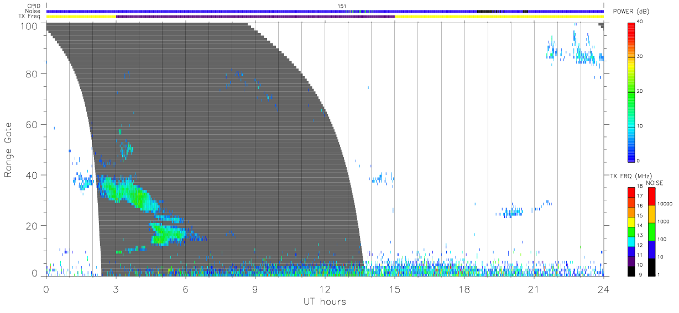This screenshot has width=679, height=313.
Task: Click the 3 tick label on UT axis
Action: (116, 289)
